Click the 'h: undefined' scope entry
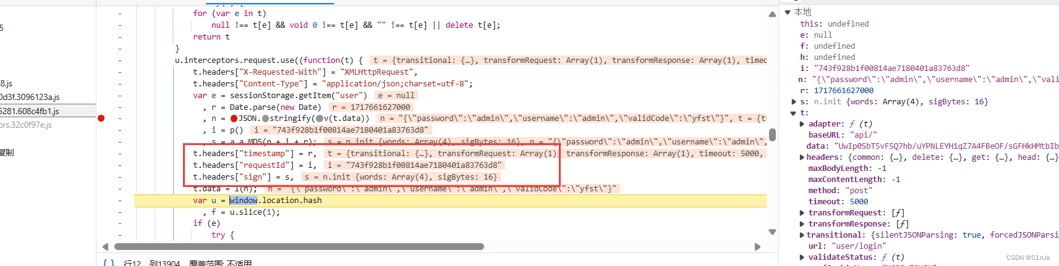 828,57
